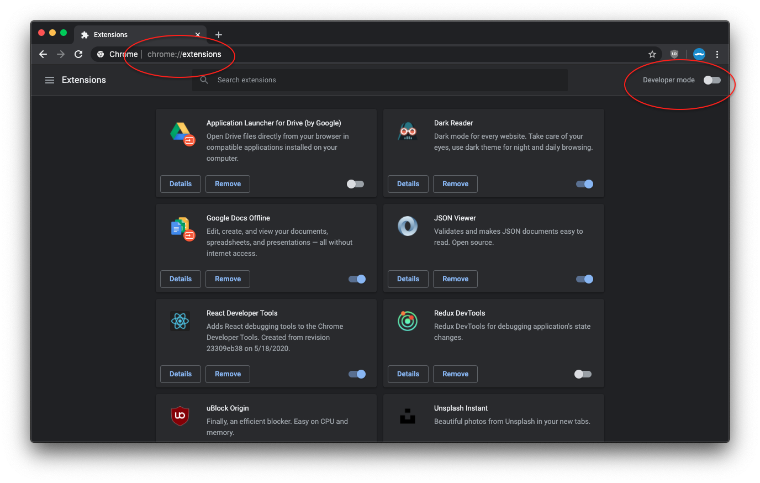Remove Google Docs Offline

228,279
